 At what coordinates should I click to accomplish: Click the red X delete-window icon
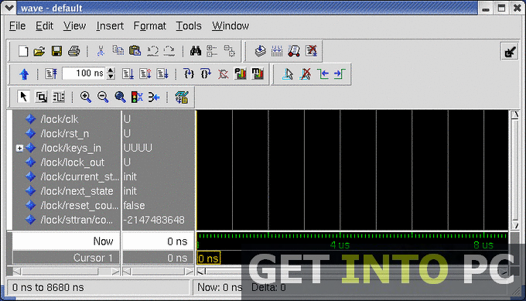coord(311,50)
